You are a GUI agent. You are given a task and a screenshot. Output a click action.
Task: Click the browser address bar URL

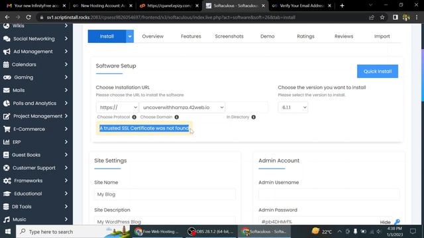pos(170,17)
